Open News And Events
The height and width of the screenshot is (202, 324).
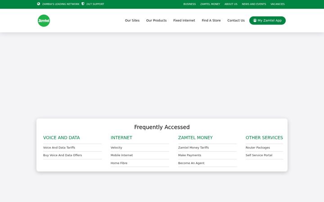point(254,4)
